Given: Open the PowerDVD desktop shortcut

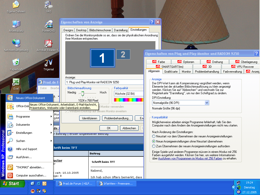Looking at the screenshot, I should coord(48,24).
